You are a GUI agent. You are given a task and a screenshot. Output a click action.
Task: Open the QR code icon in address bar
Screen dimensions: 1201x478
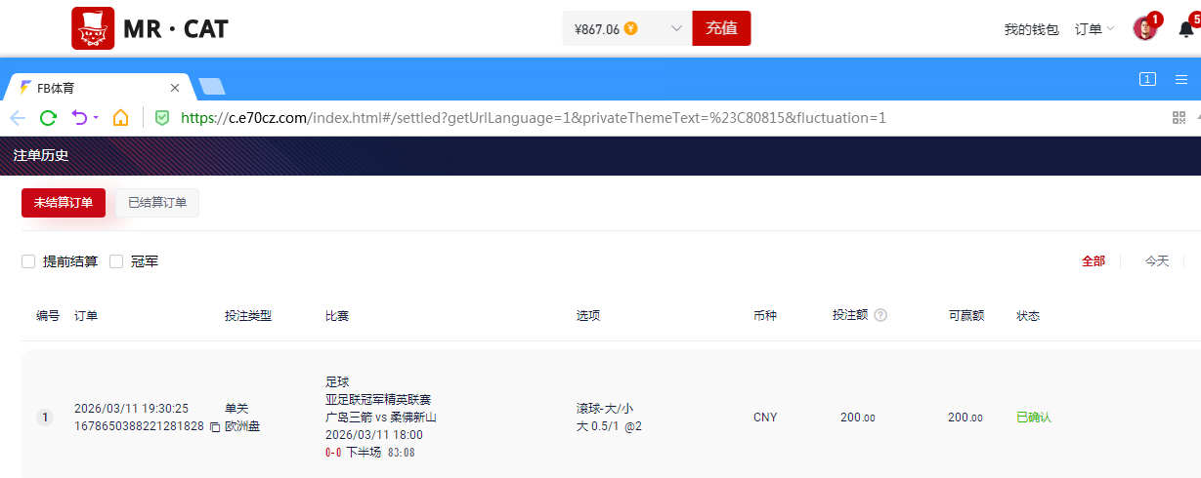coord(1179,118)
